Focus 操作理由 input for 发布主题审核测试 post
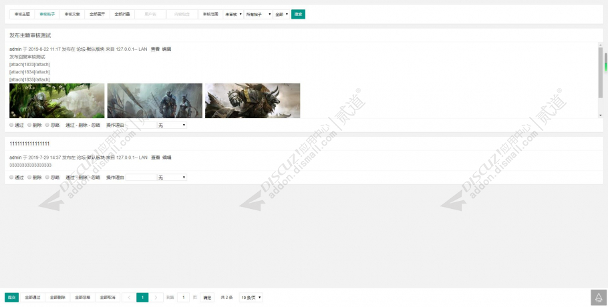 tap(141, 125)
